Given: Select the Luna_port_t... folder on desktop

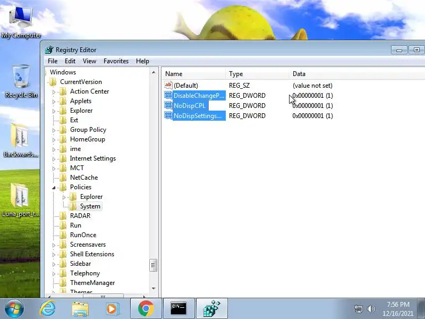Looking at the screenshot, I should pos(21,200).
